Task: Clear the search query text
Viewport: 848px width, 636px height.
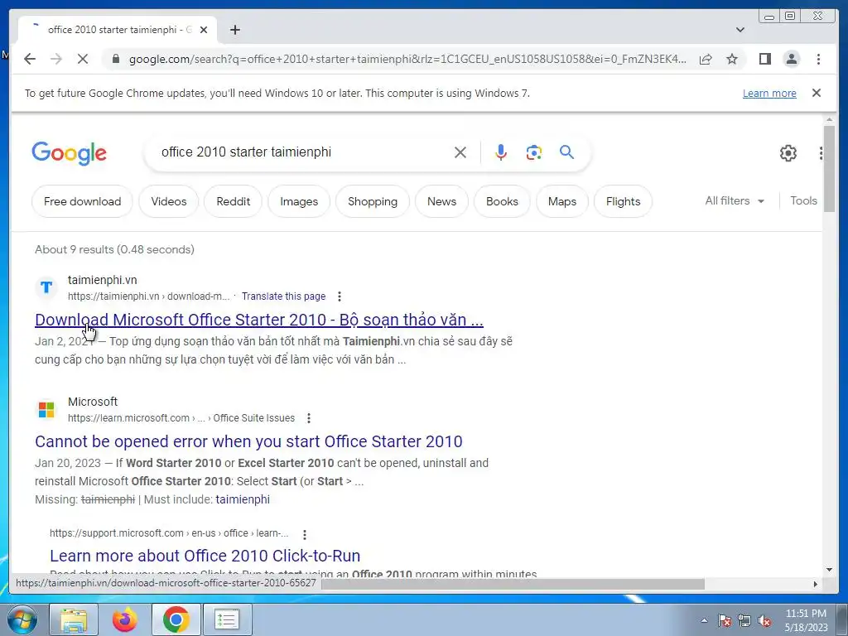Action: (x=460, y=152)
